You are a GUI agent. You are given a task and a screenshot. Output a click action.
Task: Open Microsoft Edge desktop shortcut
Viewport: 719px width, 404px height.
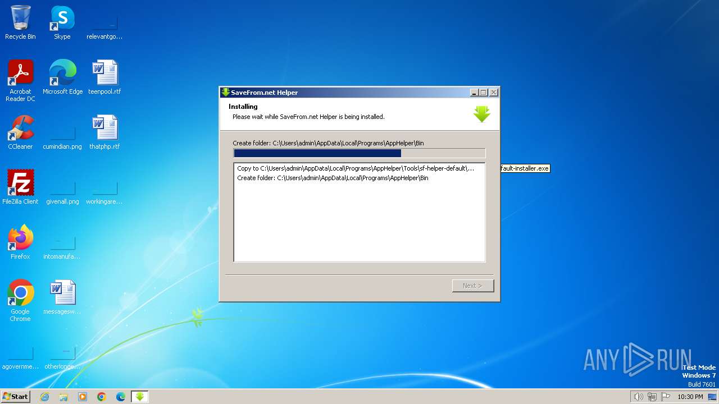coord(62,77)
